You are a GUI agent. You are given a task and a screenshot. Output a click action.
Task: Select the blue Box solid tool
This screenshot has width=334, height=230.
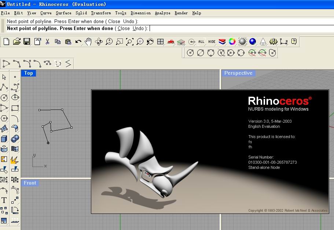(4, 139)
